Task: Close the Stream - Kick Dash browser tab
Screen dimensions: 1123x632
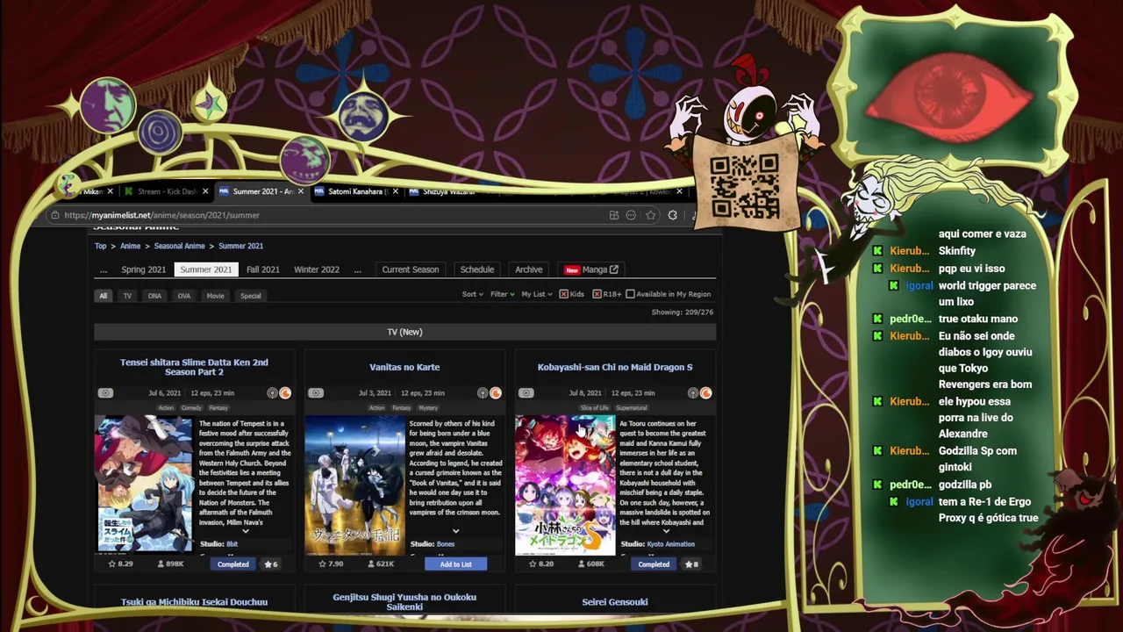Action: [206, 191]
